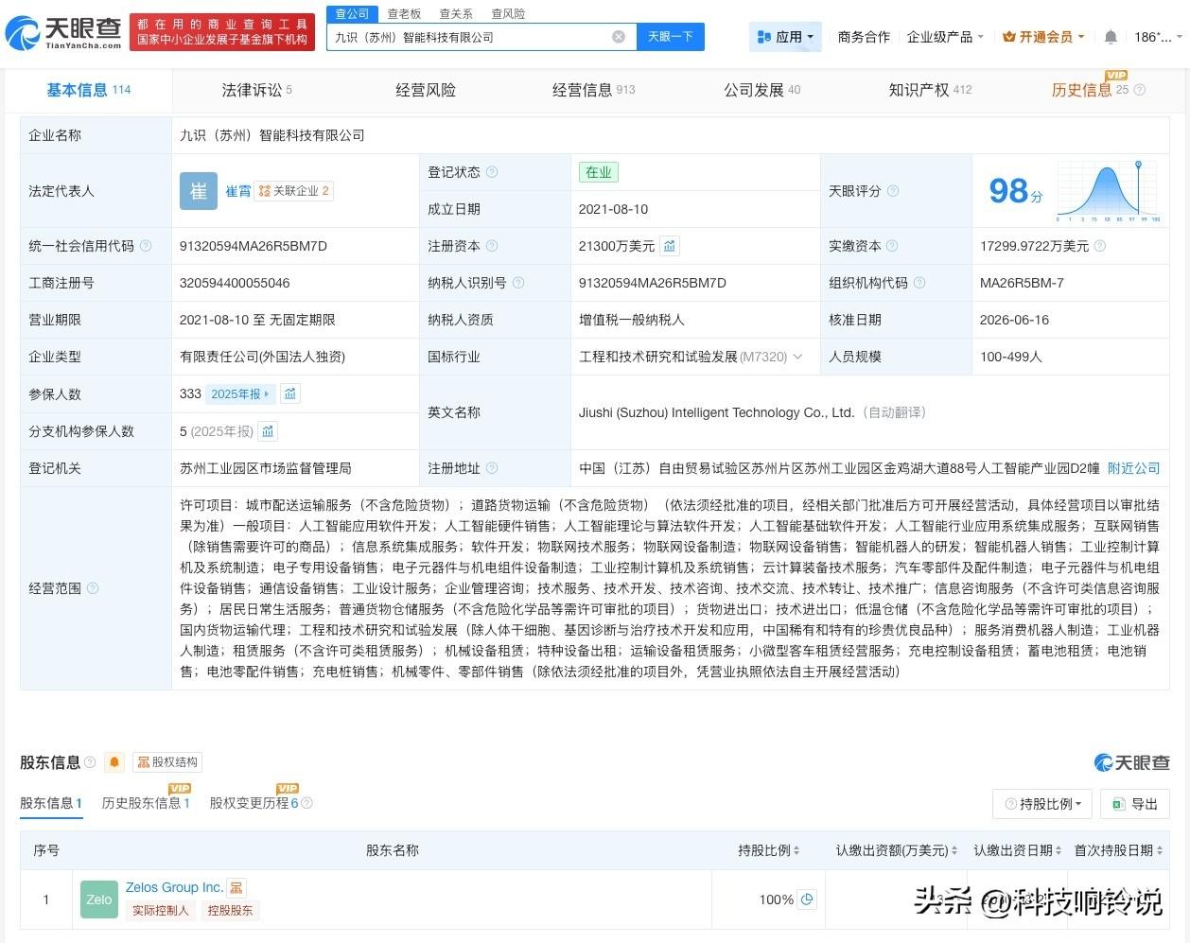
Task: Select the 查老板 search tab
Action: pyautogui.click(x=404, y=13)
